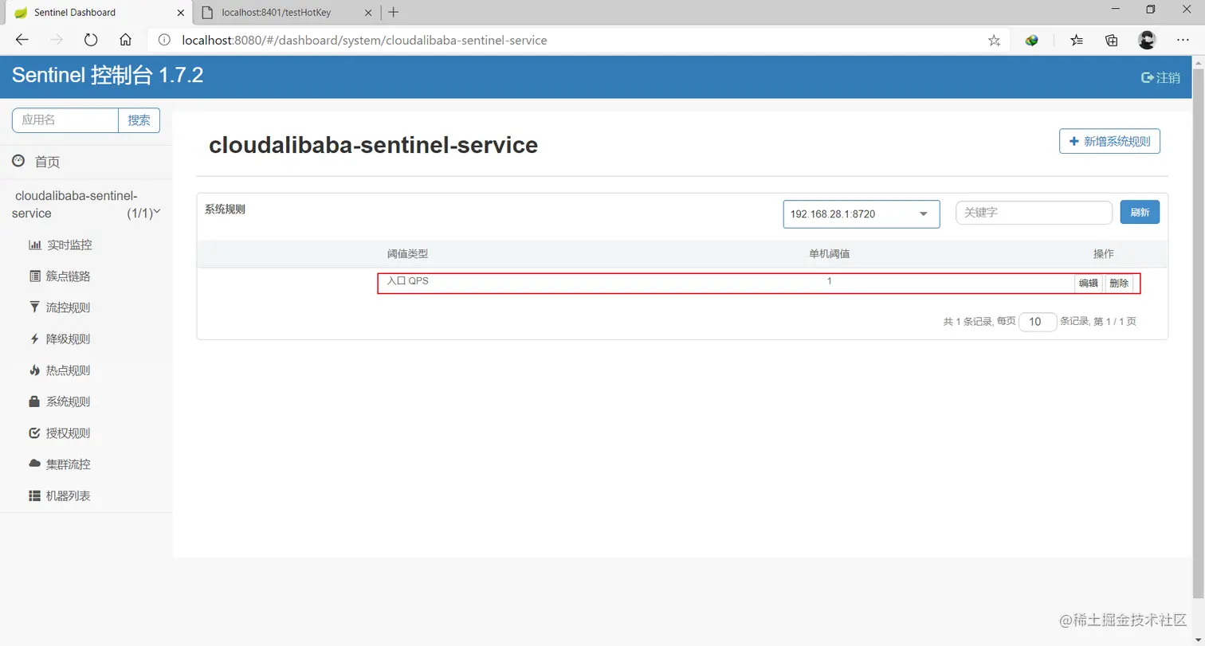This screenshot has height=646, width=1205.
Task: Focus the address bar URL
Action: (364, 40)
